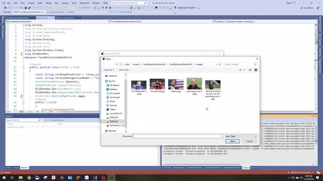Open the Tools menu in Visual Studio

tap(74, 3)
